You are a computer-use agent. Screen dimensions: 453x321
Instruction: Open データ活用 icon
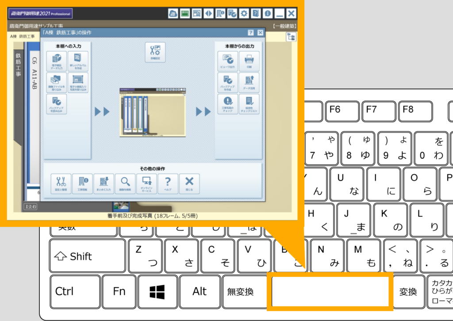pos(249,83)
